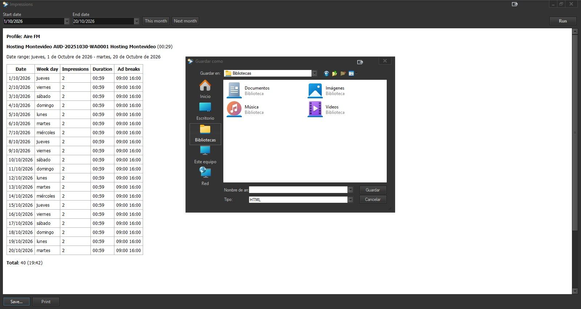Image resolution: width=581 pixels, height=309 pixels.
Task: Select Inicio in the places sidebar
Action: [205, 90]
